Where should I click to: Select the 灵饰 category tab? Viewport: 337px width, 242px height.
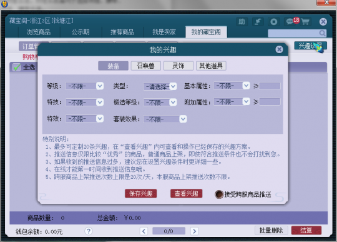click(x=178, y=66)
